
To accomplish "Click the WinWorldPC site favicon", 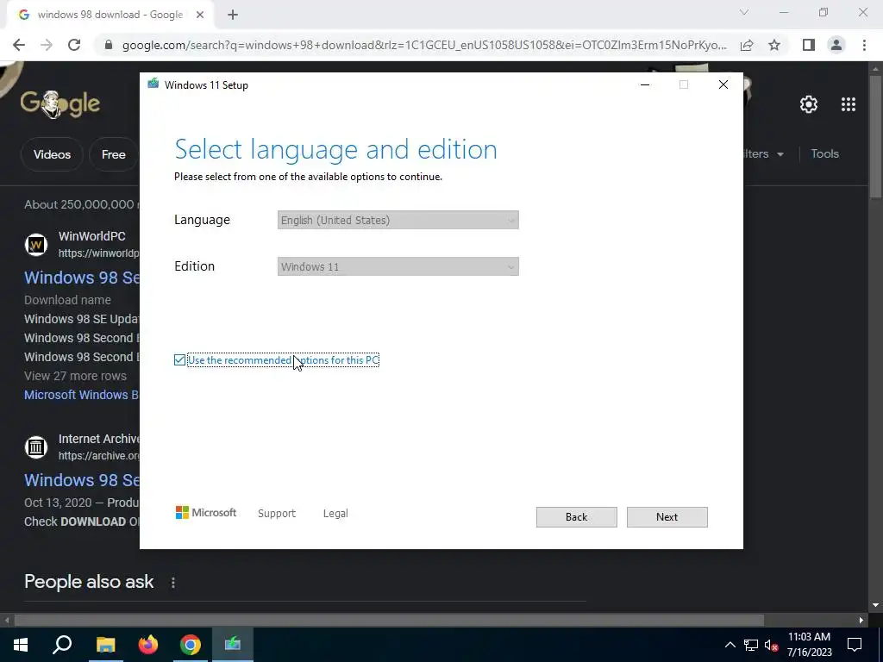I will [36, 245].
